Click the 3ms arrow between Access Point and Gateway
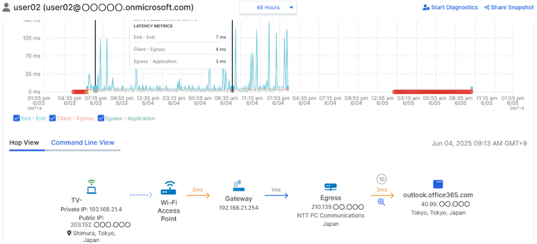 click(x=198, y=195)
